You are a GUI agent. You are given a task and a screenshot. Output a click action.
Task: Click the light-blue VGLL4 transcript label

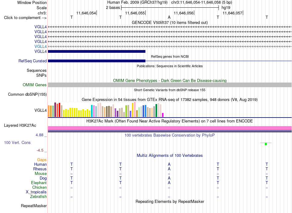pyautogui.click(x=40, y=46)
